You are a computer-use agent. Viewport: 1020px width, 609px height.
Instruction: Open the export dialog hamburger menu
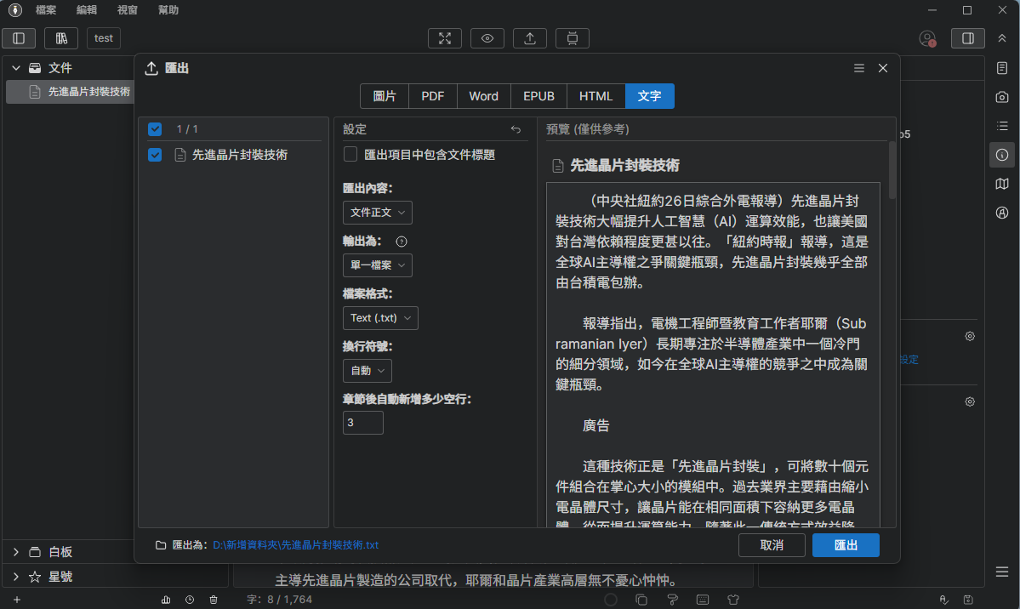point(859,68)
